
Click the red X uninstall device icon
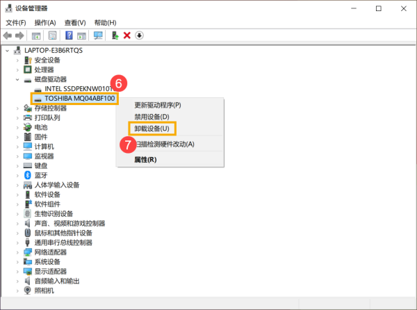pos(127,35)
